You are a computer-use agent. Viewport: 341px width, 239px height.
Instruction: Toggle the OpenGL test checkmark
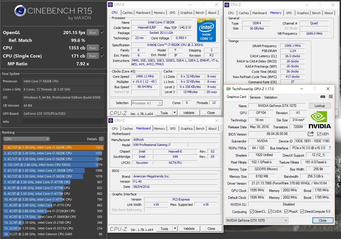tap(102, 32)
